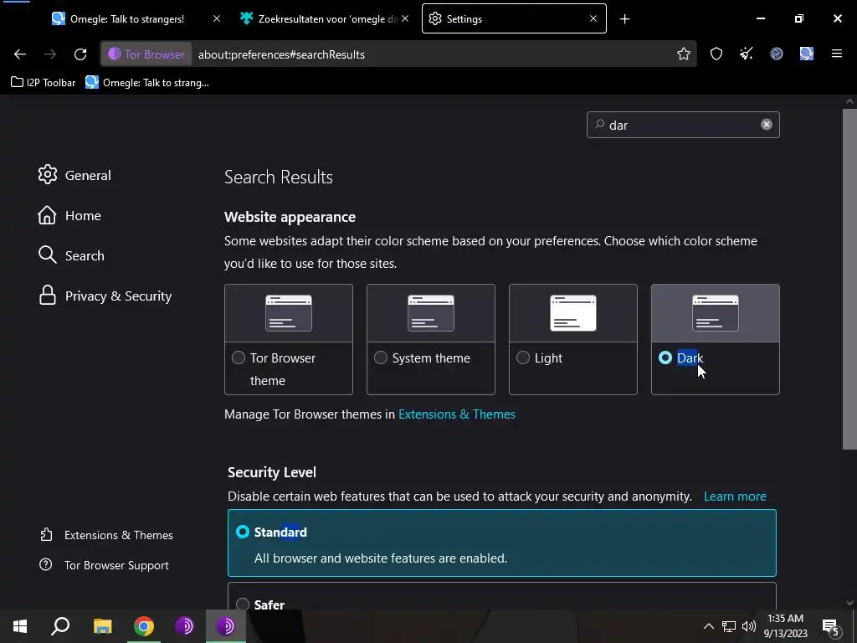Viewport: 857px width, 643px height.
Task: Open the notification center icon
Action: tap(831, 626)
